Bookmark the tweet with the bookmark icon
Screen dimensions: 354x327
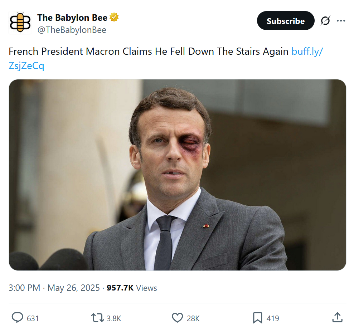(x=258, y=318)
